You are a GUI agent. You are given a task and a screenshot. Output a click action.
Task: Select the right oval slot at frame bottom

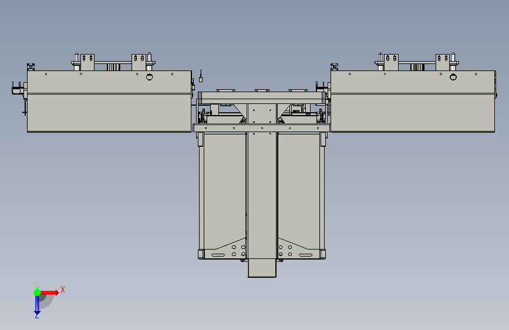click(305, 255)
